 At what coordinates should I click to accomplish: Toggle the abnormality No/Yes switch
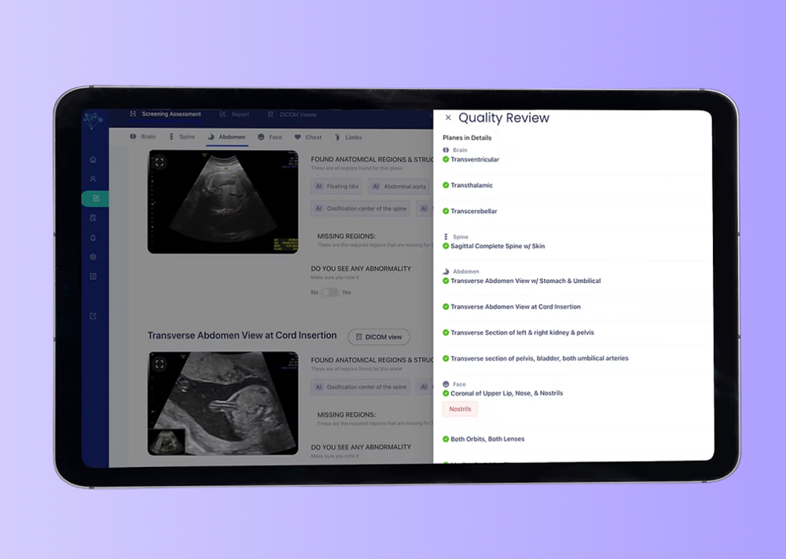tap(330, 292)
